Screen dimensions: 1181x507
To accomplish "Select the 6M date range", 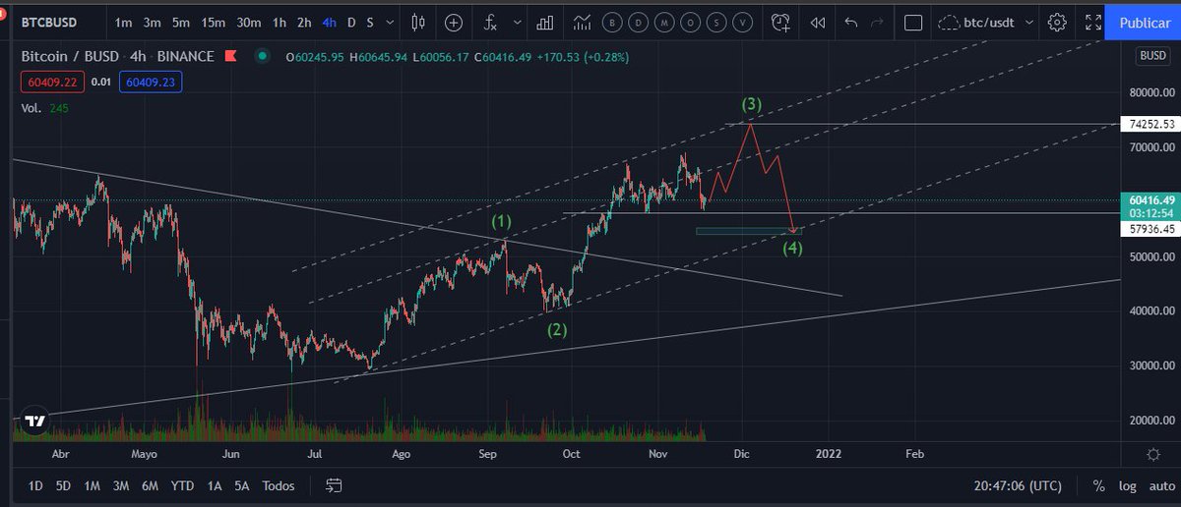I will [x=151, y=485].
